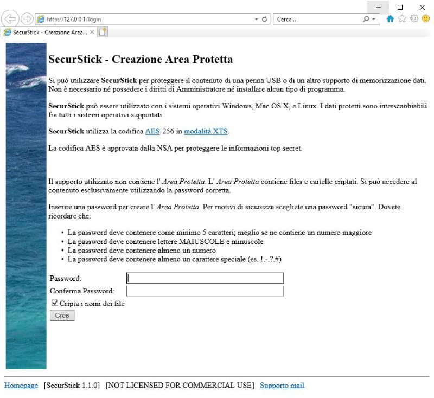Screen dimensions: 434x398
Task: Click the NOT LICENSED FOR COMMERCIAL USE text
Action: (x=180, y=386)
